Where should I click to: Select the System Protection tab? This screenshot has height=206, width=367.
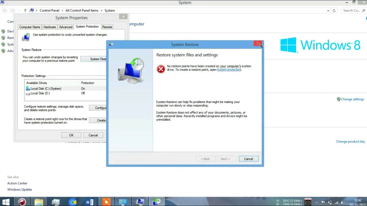tap(87, 27)
